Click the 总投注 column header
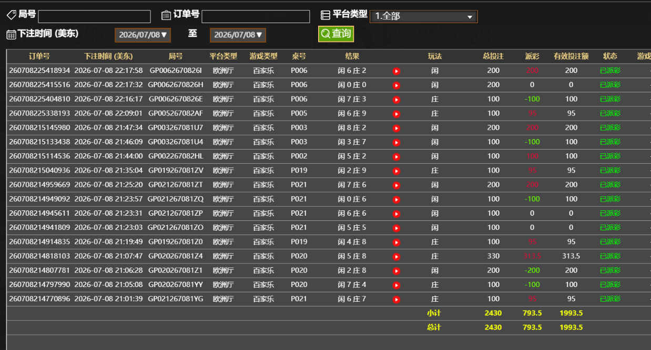This screenshot has width=651, height=350. (493, 56)
